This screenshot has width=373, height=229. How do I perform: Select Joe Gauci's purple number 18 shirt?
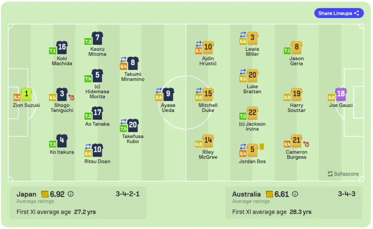tap(341, 94)
